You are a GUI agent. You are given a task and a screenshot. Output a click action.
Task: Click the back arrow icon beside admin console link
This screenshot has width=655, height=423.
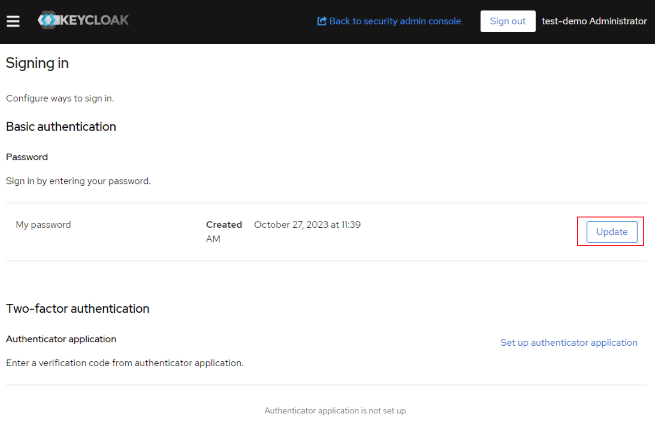pos(321,21)
